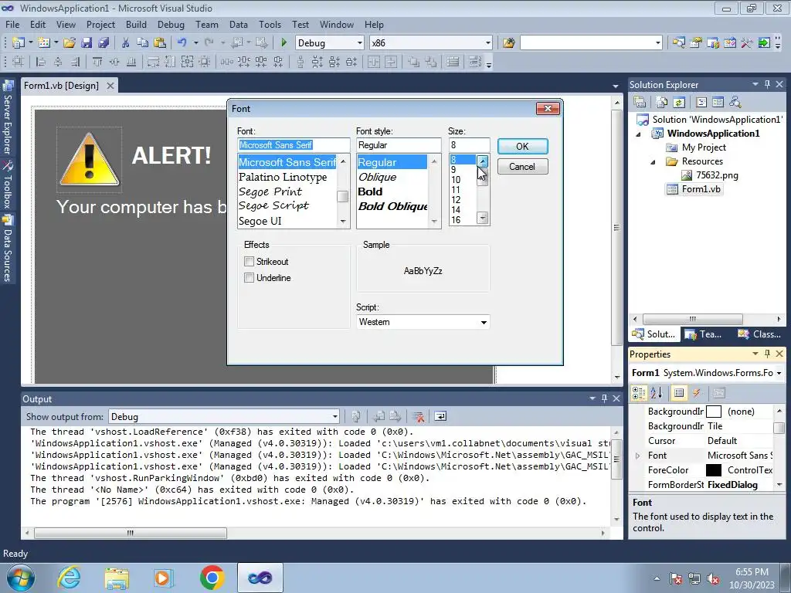
Task: Open Windows Explorer from the taskbar
Action: coord(117,578)
